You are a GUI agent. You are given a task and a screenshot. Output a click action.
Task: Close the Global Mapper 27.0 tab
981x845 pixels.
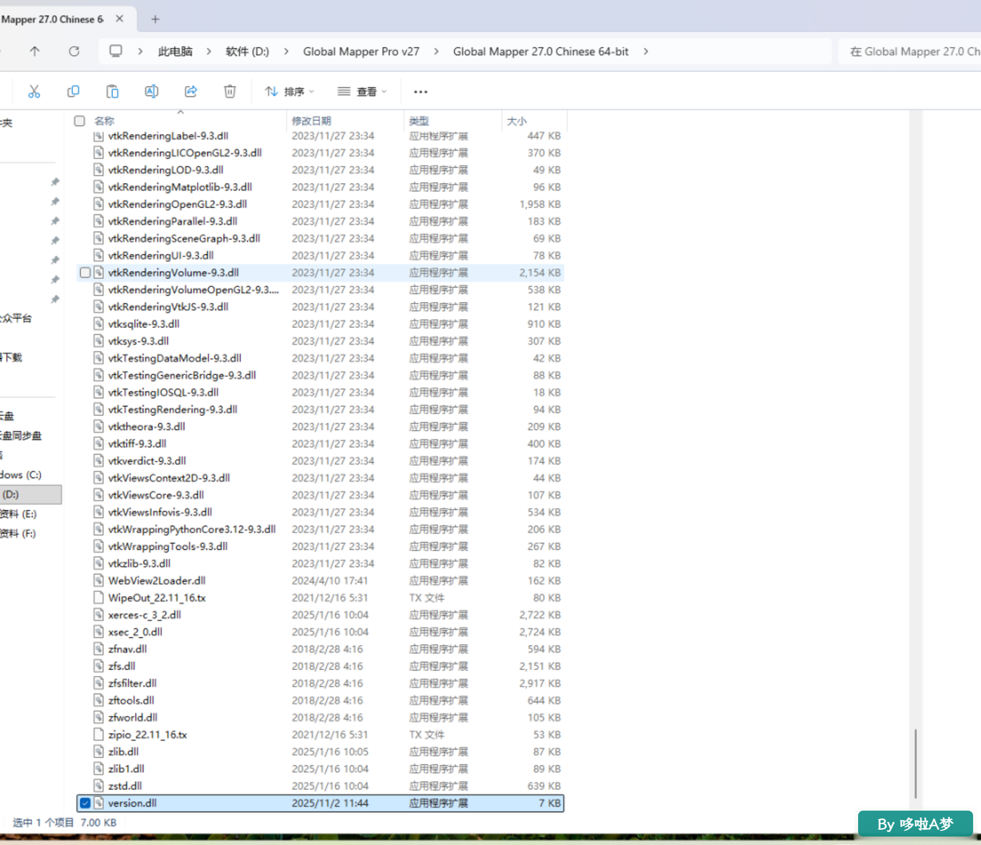point(120,19)
